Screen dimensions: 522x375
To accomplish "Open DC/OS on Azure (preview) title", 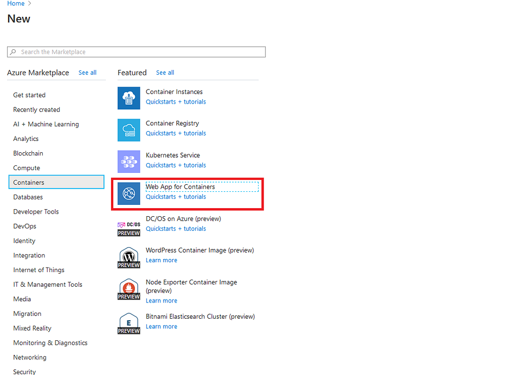I will point(183,219).
